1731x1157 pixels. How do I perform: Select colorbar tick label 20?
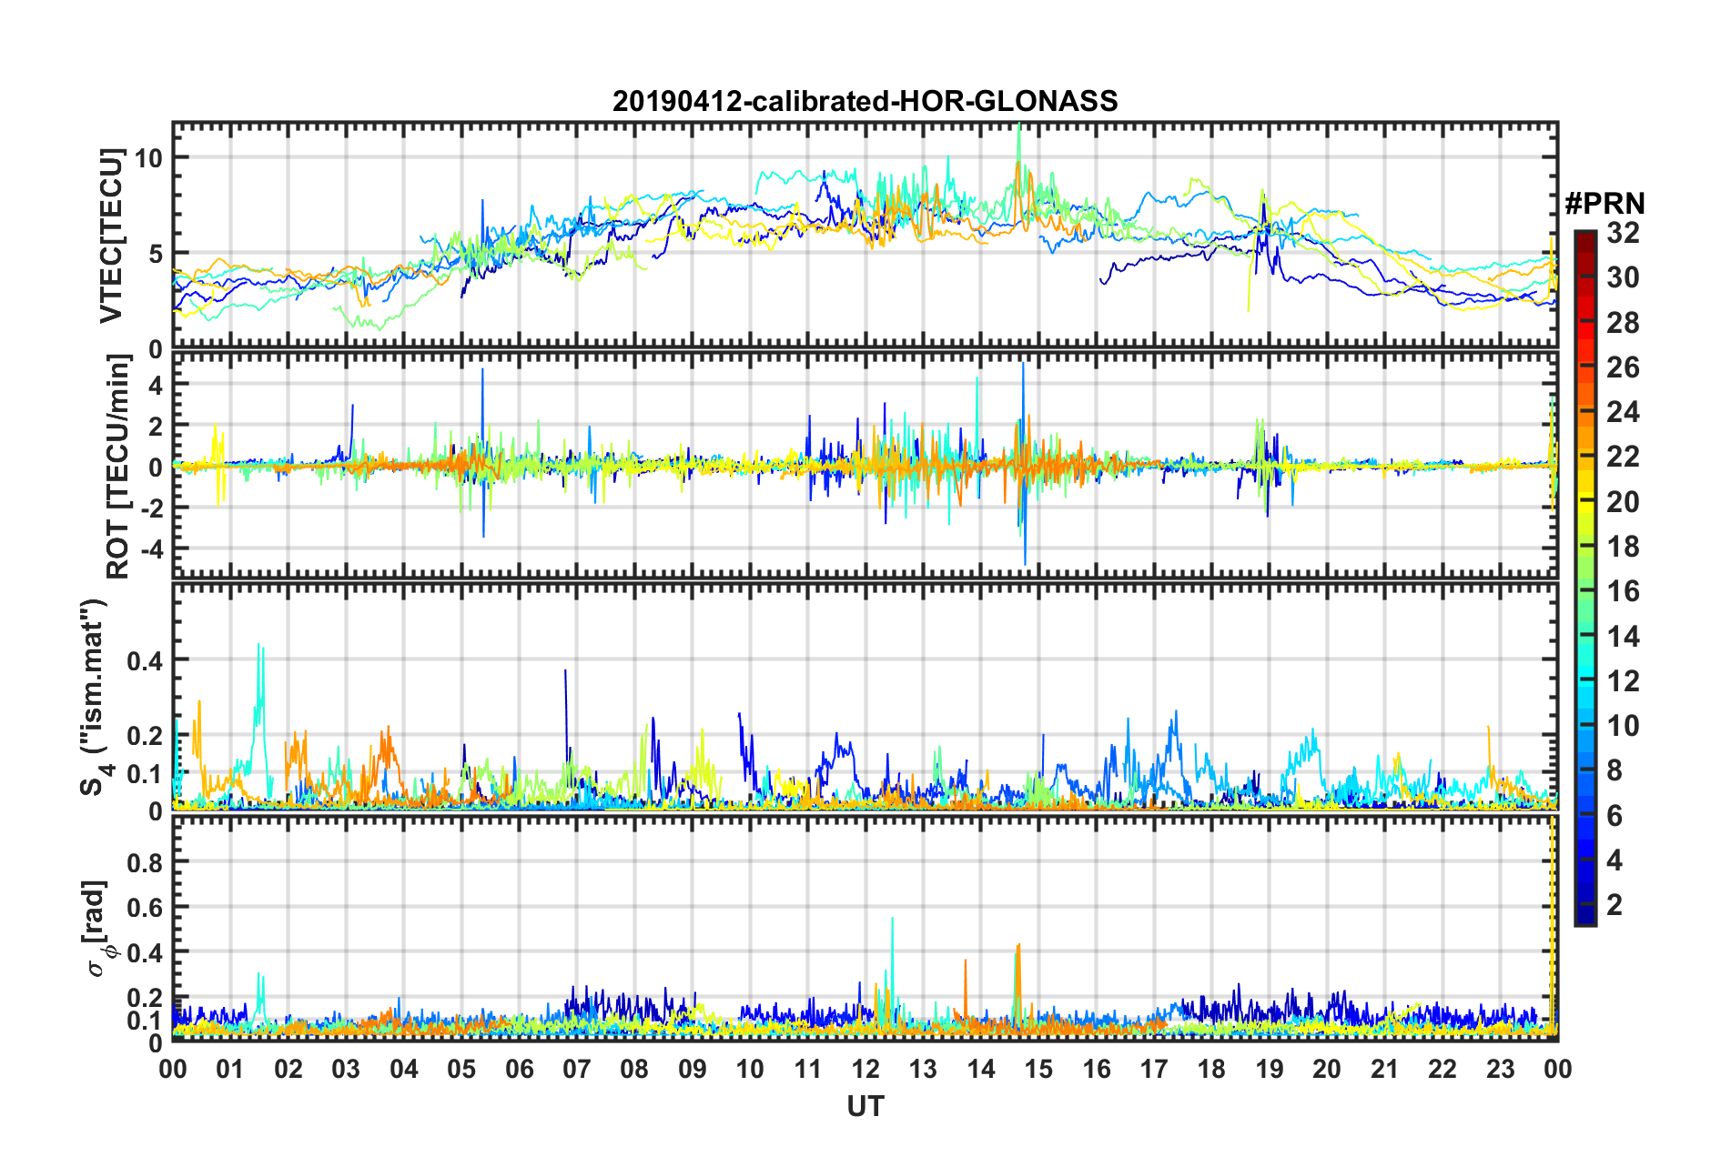[x=1623, y=502]
